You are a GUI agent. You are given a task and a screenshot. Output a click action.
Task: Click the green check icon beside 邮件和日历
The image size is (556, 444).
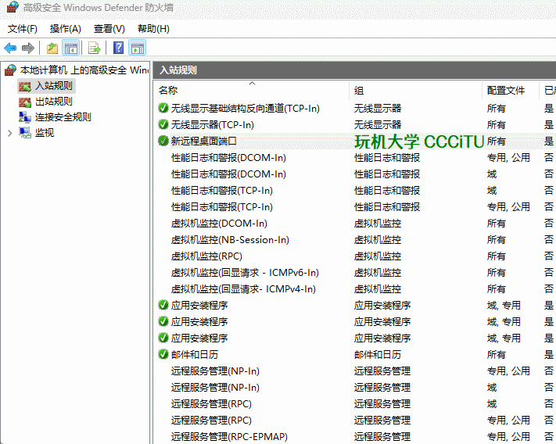click(163, 354)
